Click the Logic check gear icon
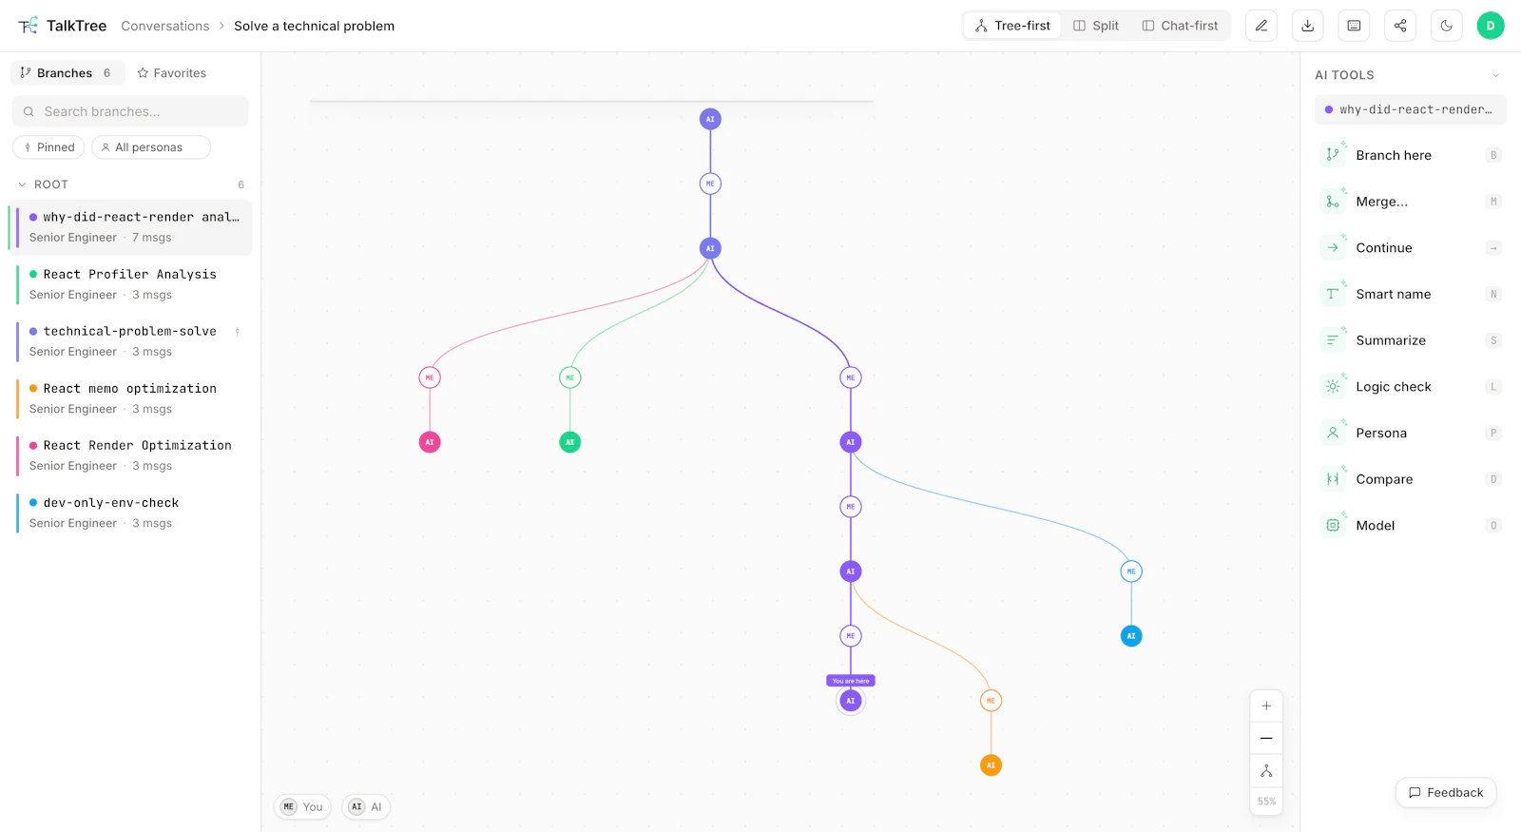Image resolution: width=1521 pixels, height=832 pixels. (1333, 387)
